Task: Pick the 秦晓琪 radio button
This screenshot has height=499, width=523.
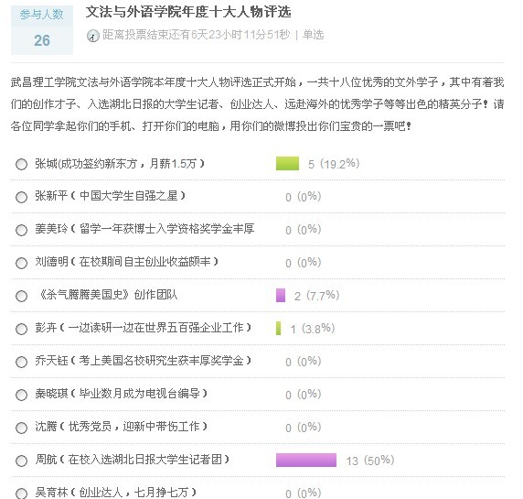Action: click(21, 395)
